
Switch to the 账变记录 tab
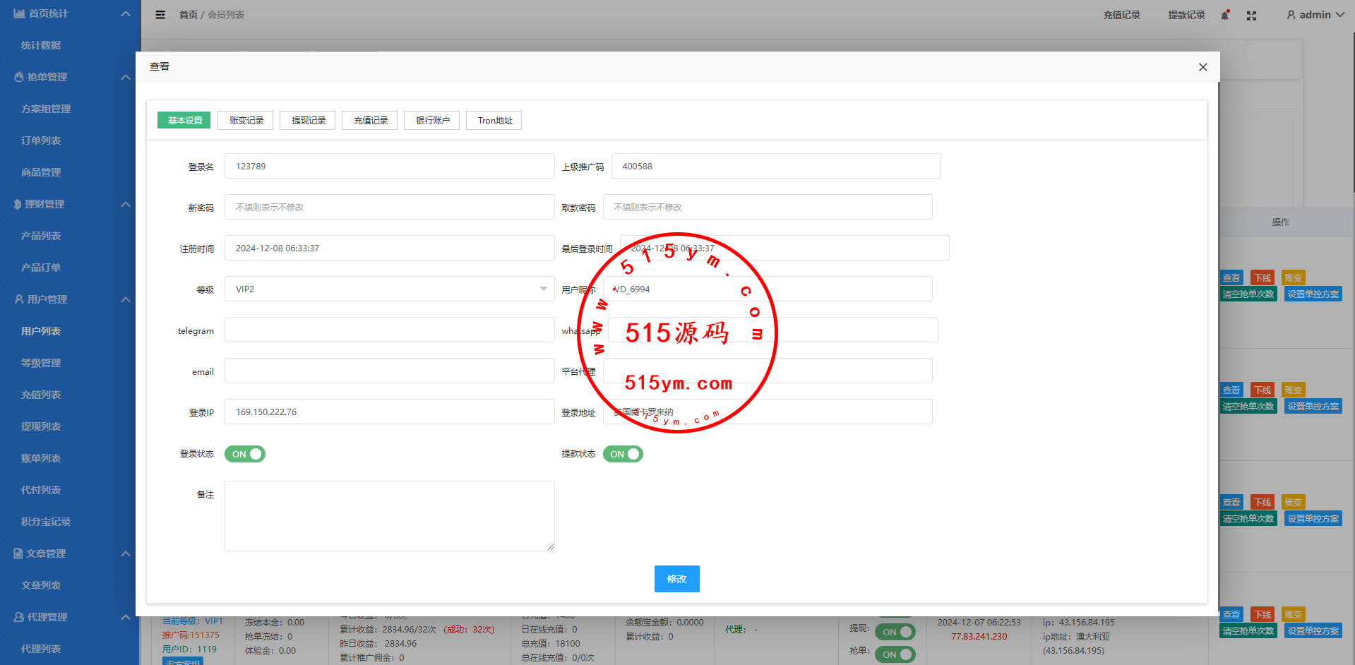pyautogui.click(x=246, y=121)
